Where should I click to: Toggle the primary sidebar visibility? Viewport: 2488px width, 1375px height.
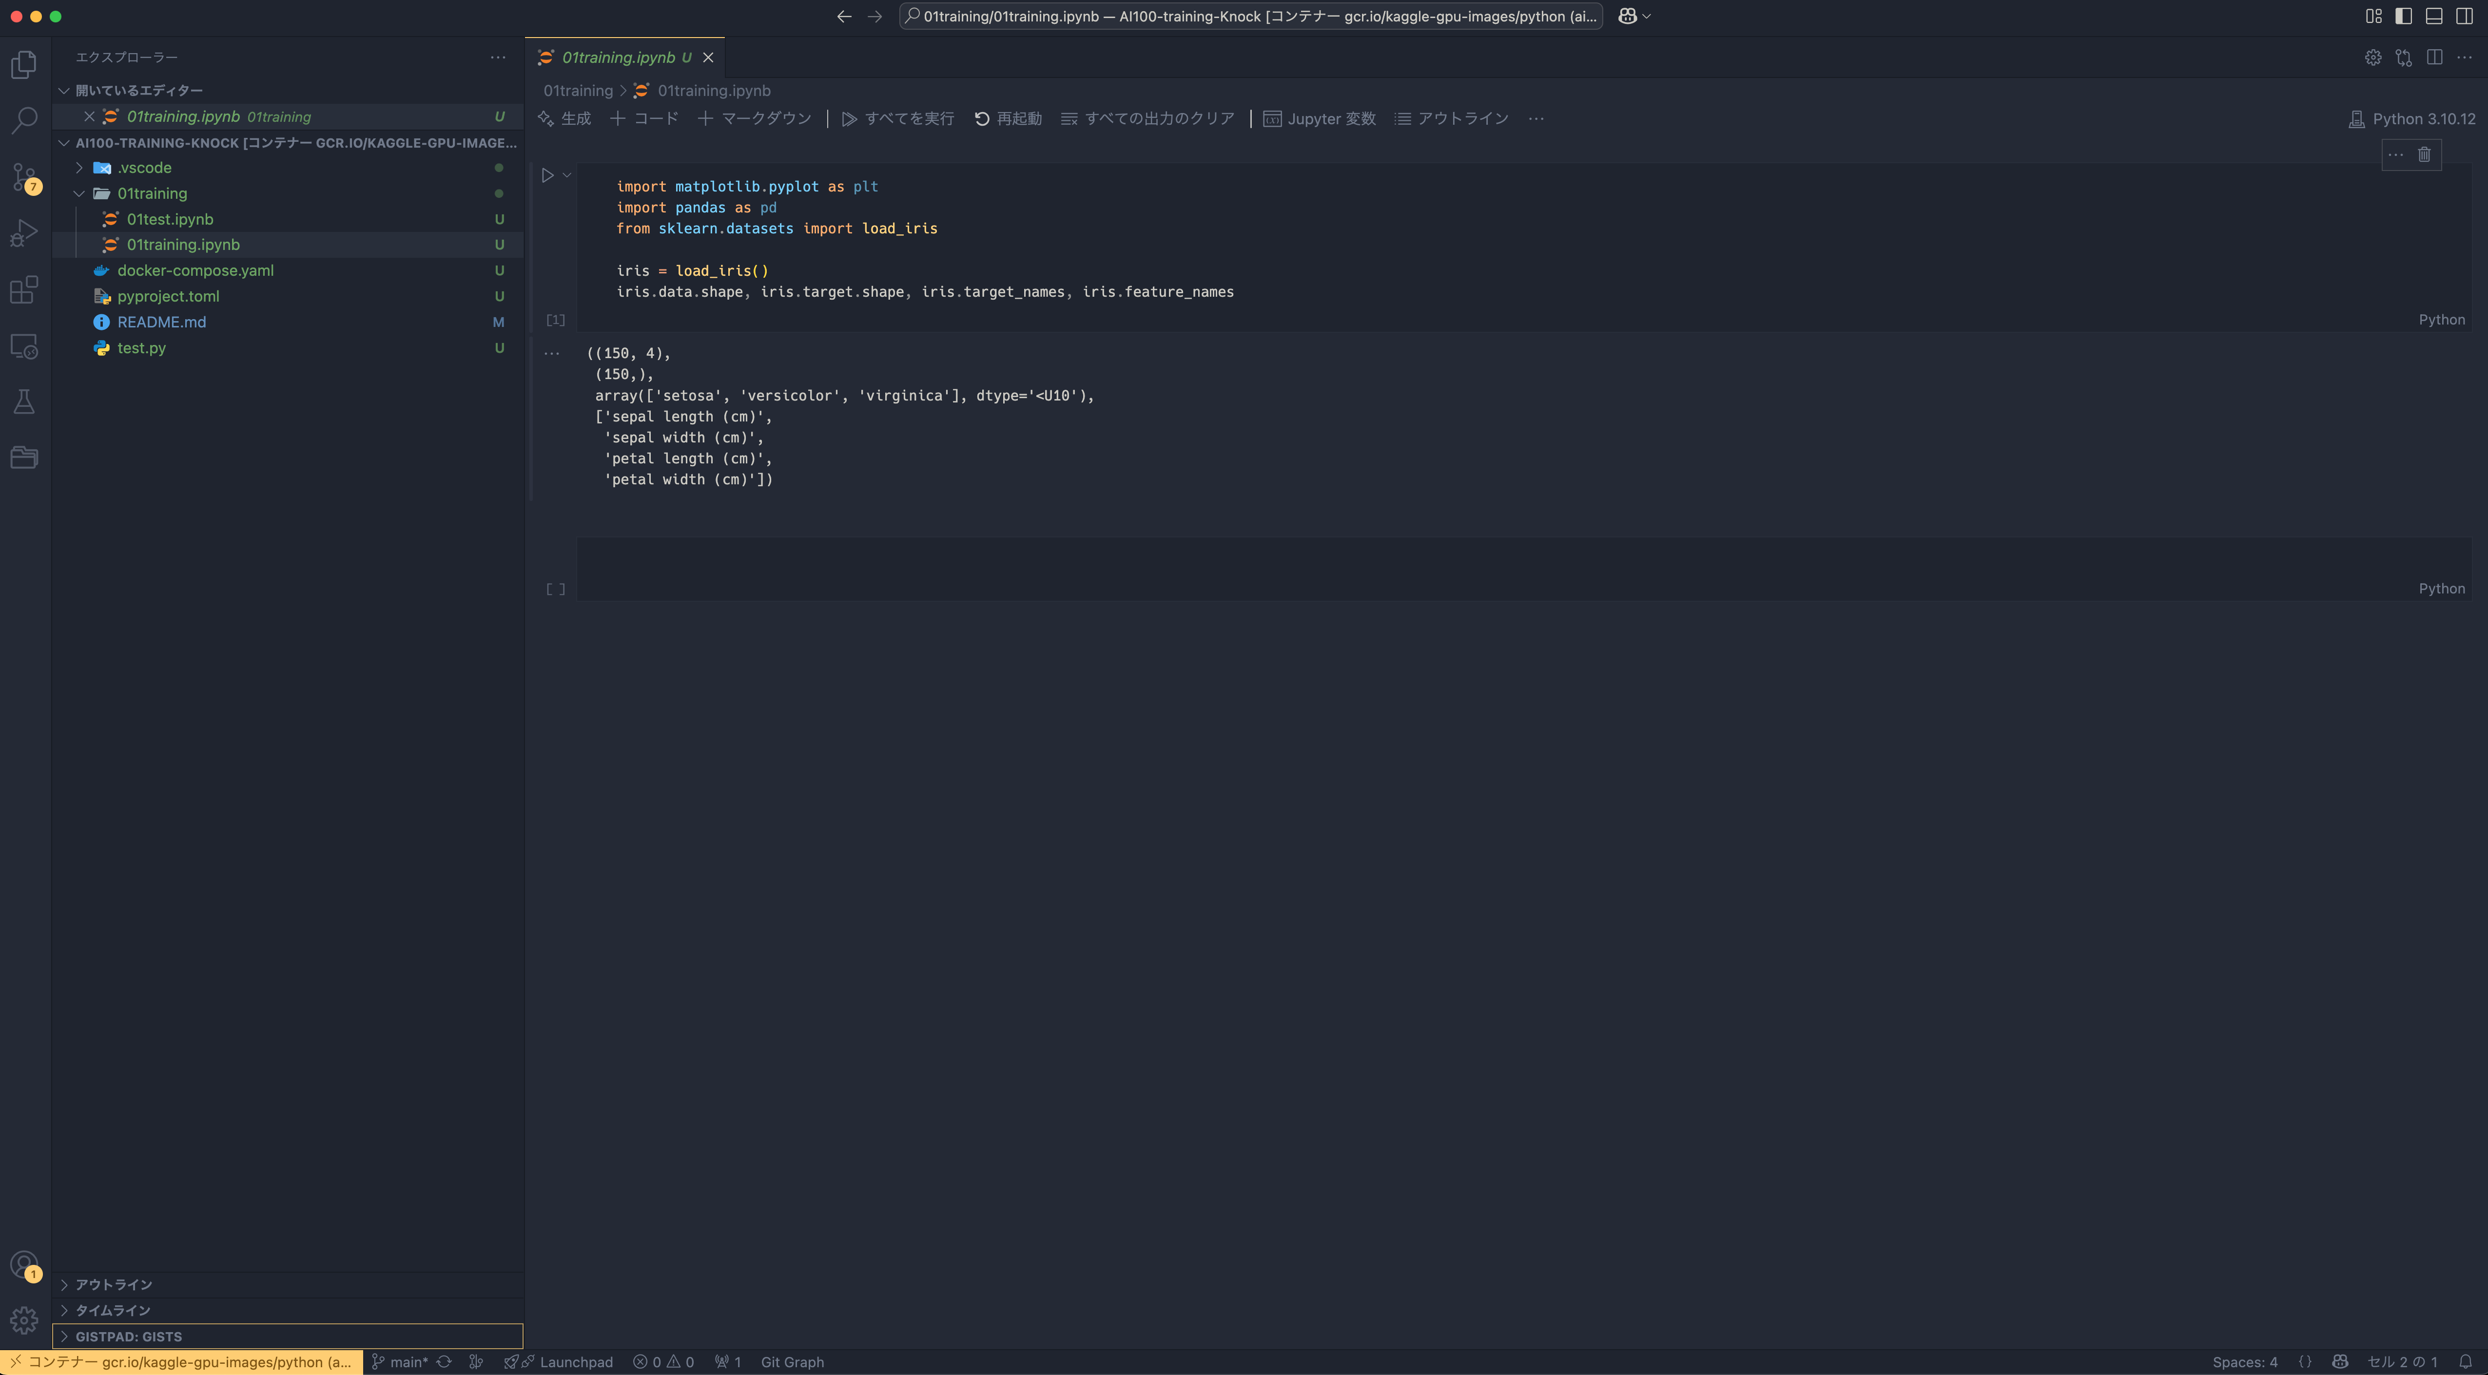2404,17
